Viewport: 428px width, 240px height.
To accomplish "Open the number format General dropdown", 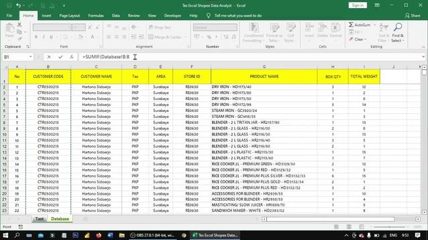I will pyautogui.click(x=215, y=27).
